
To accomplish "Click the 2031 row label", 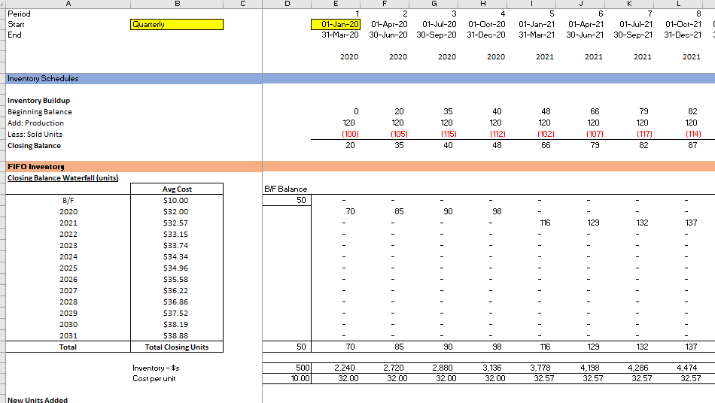I will tap(68, 335).
